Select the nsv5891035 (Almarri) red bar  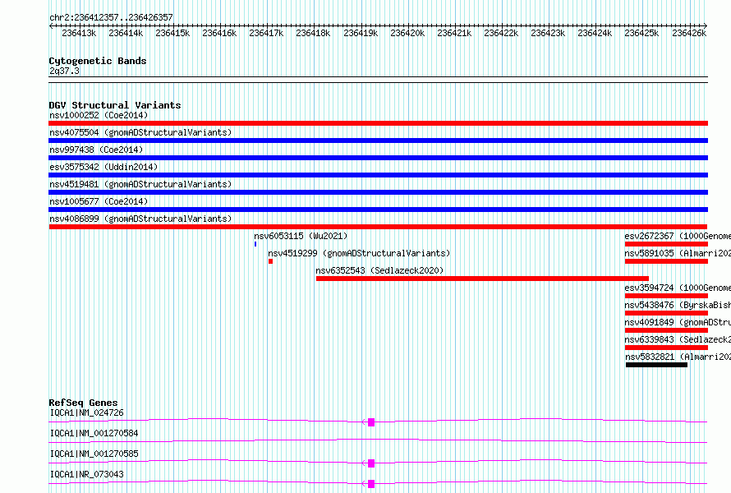click(667, 261)
